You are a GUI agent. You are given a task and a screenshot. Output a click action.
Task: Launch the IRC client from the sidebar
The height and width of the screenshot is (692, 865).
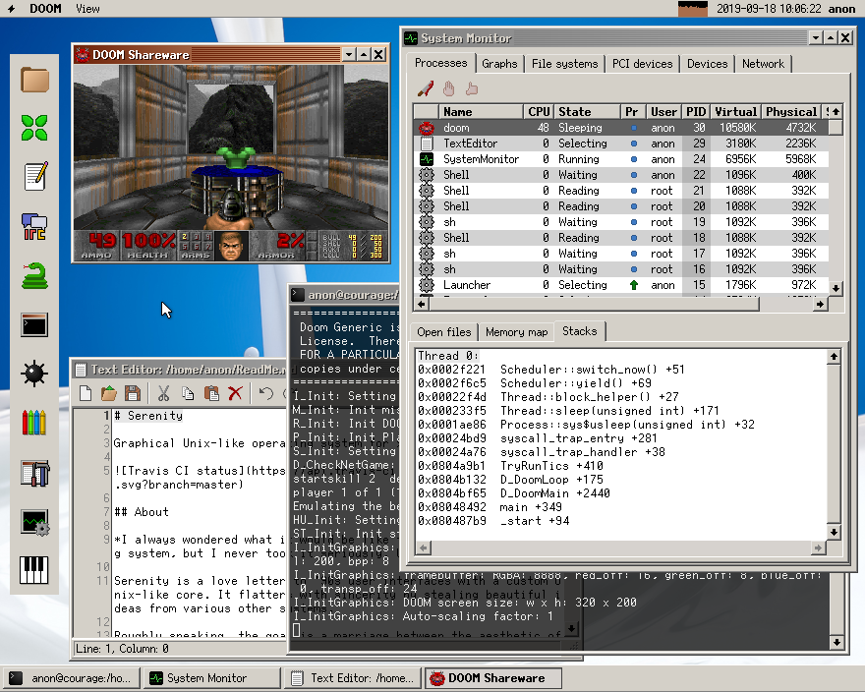[34, 226]
